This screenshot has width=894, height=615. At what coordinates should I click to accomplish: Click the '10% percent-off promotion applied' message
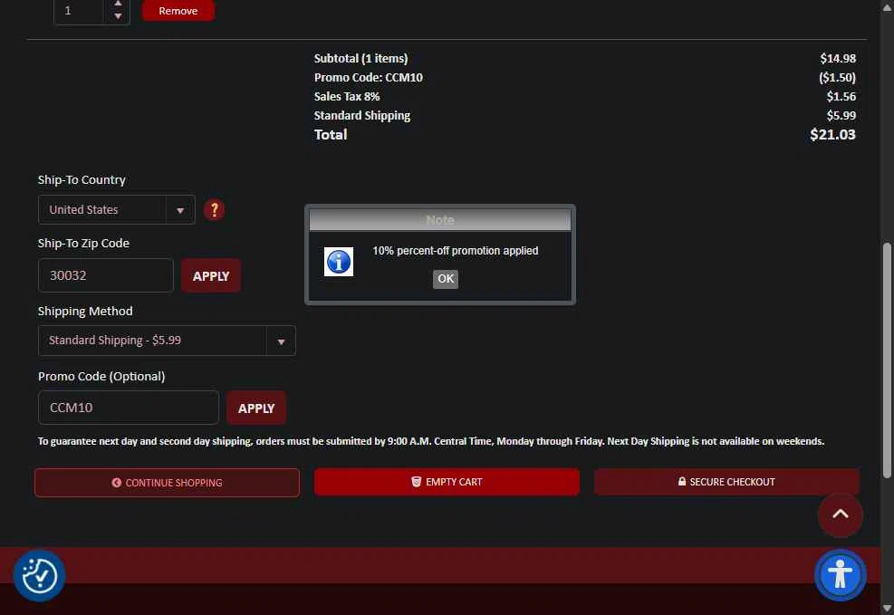point(455,251)
